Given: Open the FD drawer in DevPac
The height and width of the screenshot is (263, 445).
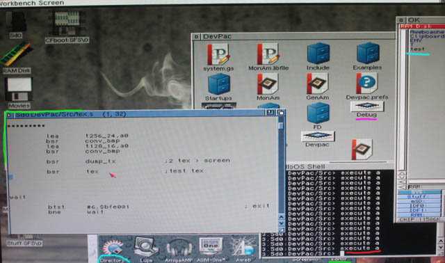Looking at the screenshot, I should tap(318, 116).
